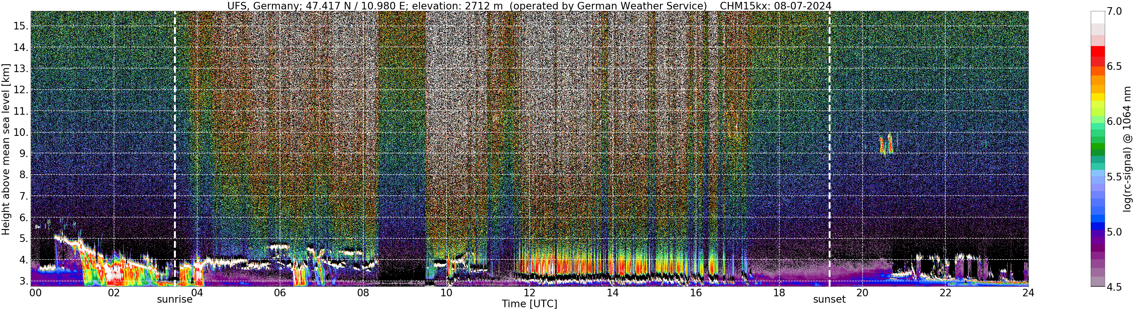Click the '5.' height tick label
Image resolution: width=1135 pixels, height=311 pixels.
pyautogui.click(x=24, y=239)
